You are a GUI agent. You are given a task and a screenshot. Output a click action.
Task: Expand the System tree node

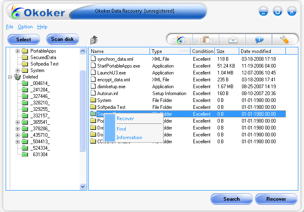(x=18, y=70)
